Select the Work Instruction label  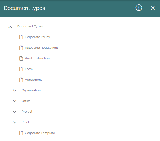[x=37, y=58]
